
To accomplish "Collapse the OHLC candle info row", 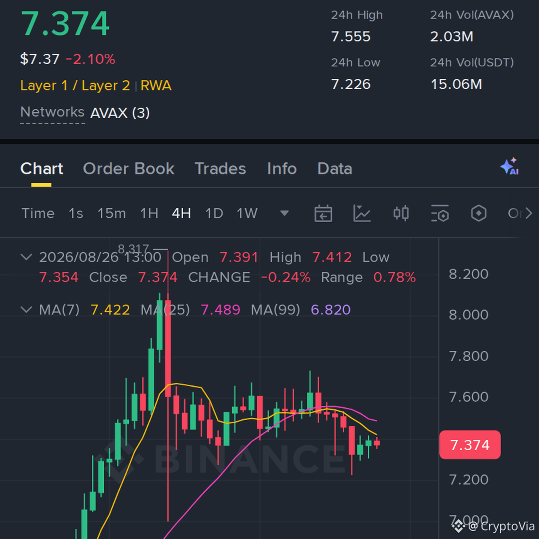I will [x=26, y=257].
